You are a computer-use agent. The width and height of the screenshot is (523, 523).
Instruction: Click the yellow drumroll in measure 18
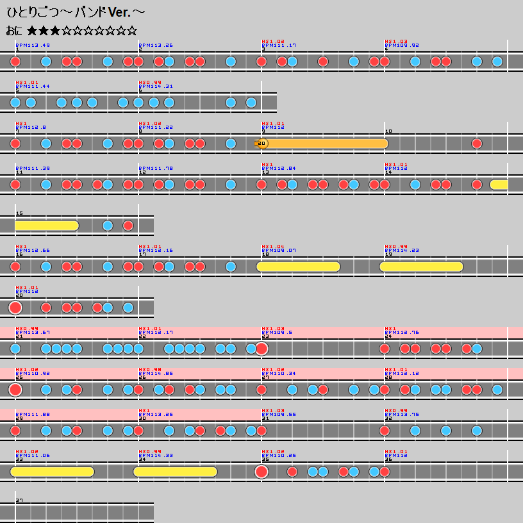coord(298,267)
